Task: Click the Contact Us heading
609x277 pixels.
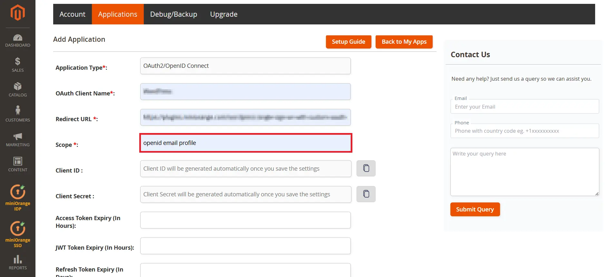Action: [x=470, y=55]
